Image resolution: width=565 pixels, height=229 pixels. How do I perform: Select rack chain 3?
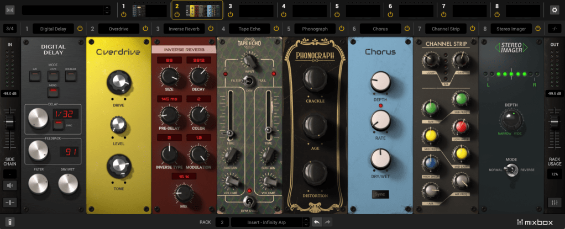tap(252, 9)
